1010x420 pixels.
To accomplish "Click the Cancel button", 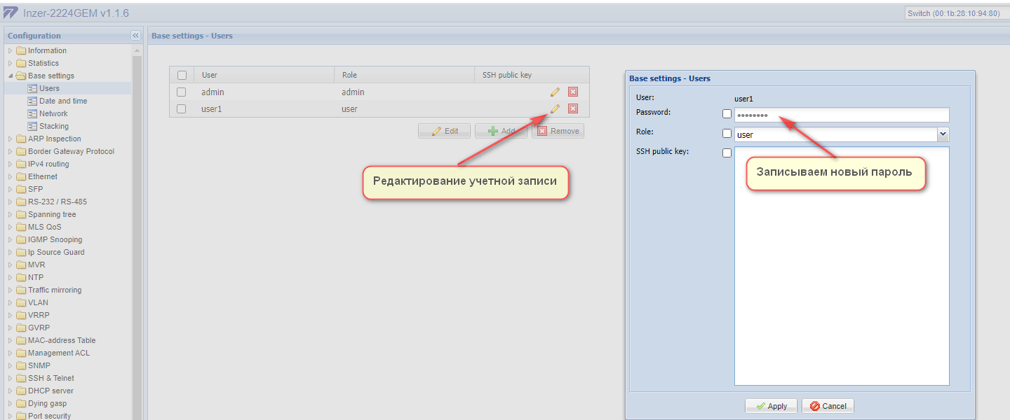I will point(828,406).
